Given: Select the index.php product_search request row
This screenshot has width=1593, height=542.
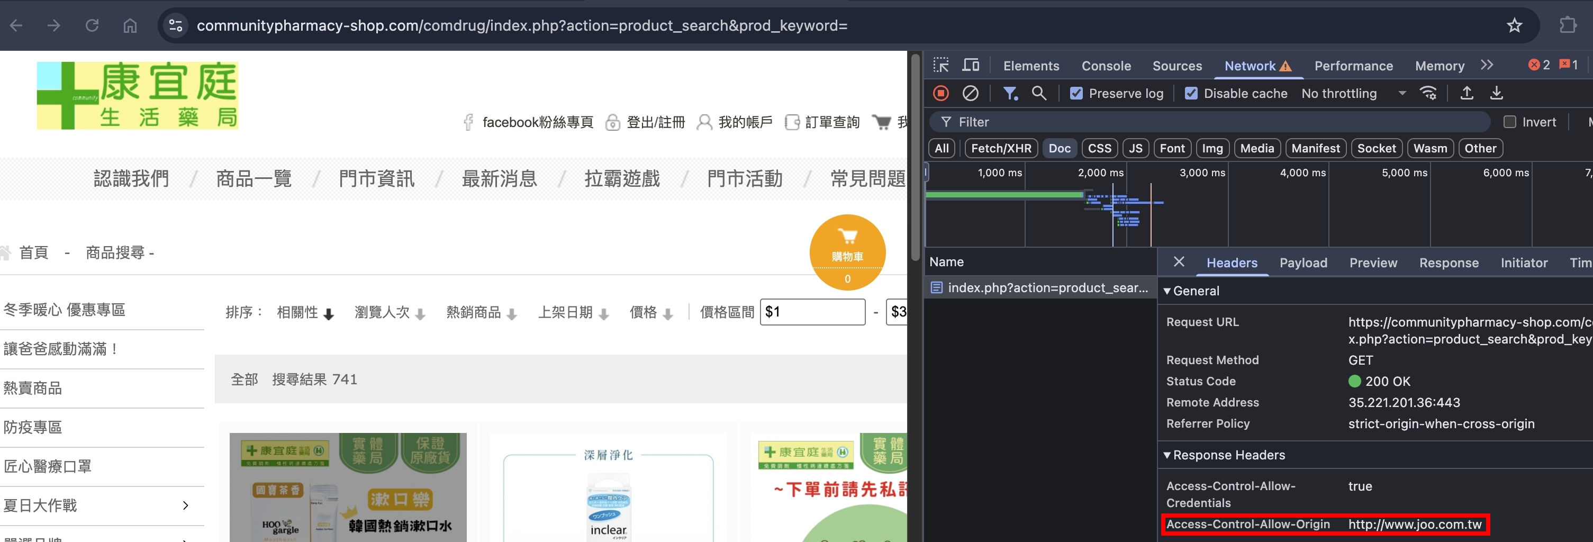Looking at the screenshot, I should 1040,288.
